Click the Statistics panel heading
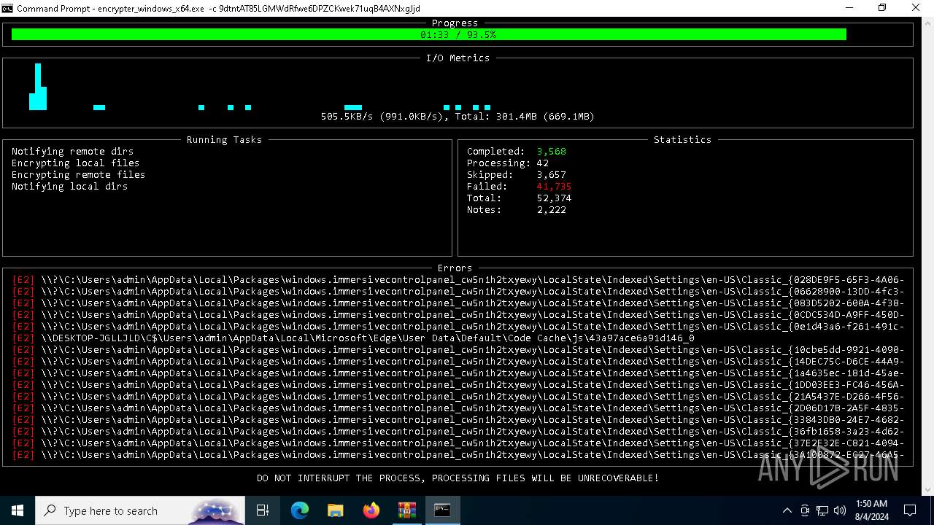The width and height of the screenshot is (934, 525). [x=682, y=140]
